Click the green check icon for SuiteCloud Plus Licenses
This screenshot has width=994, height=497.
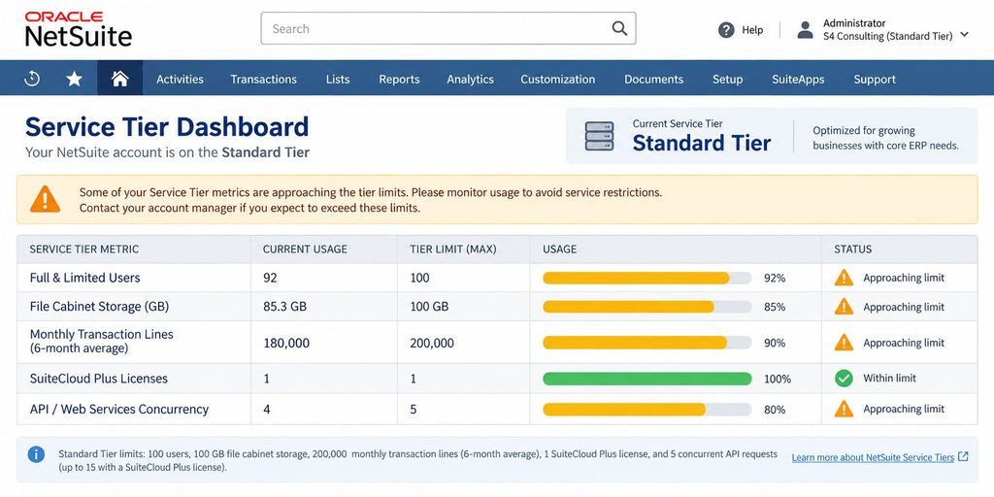click(x=844, y=379)
